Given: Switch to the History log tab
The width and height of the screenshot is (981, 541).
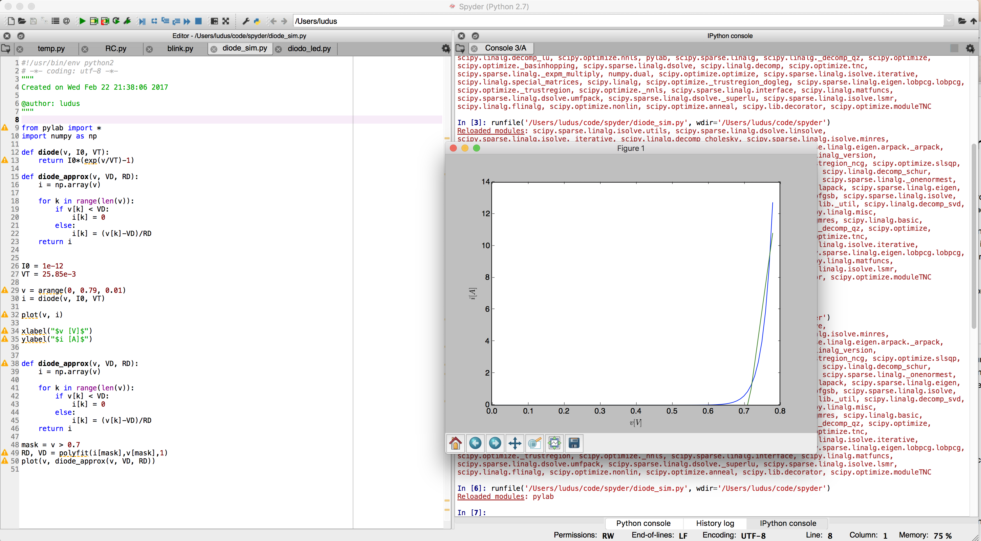Looking at the screenshot, I should pyautogui.click(x=715, y=523).
